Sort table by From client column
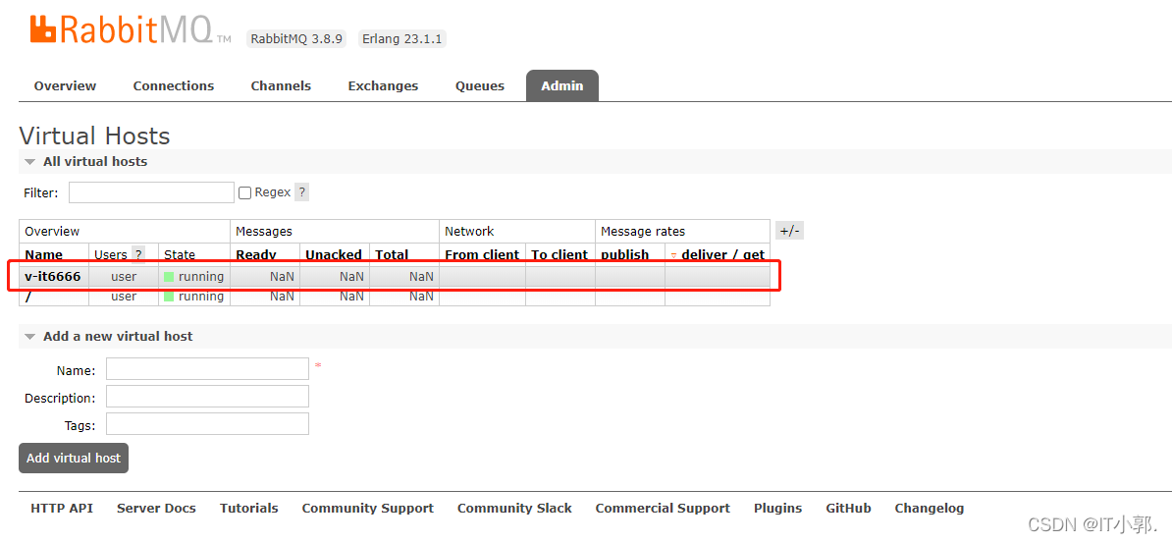1172x543 pixels. pos(482,254)
